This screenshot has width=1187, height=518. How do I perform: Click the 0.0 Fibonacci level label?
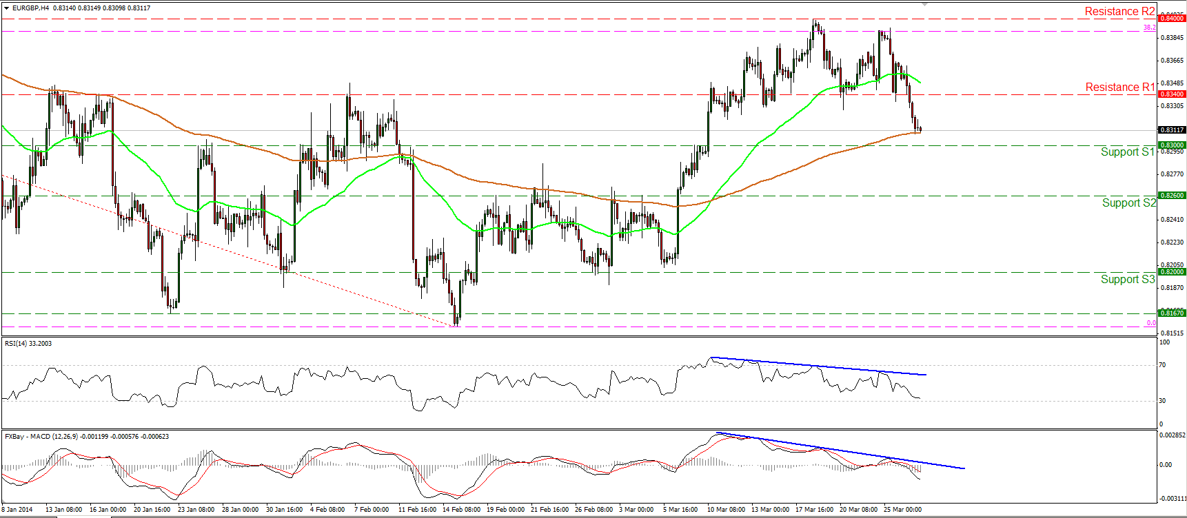[1150, 323]
